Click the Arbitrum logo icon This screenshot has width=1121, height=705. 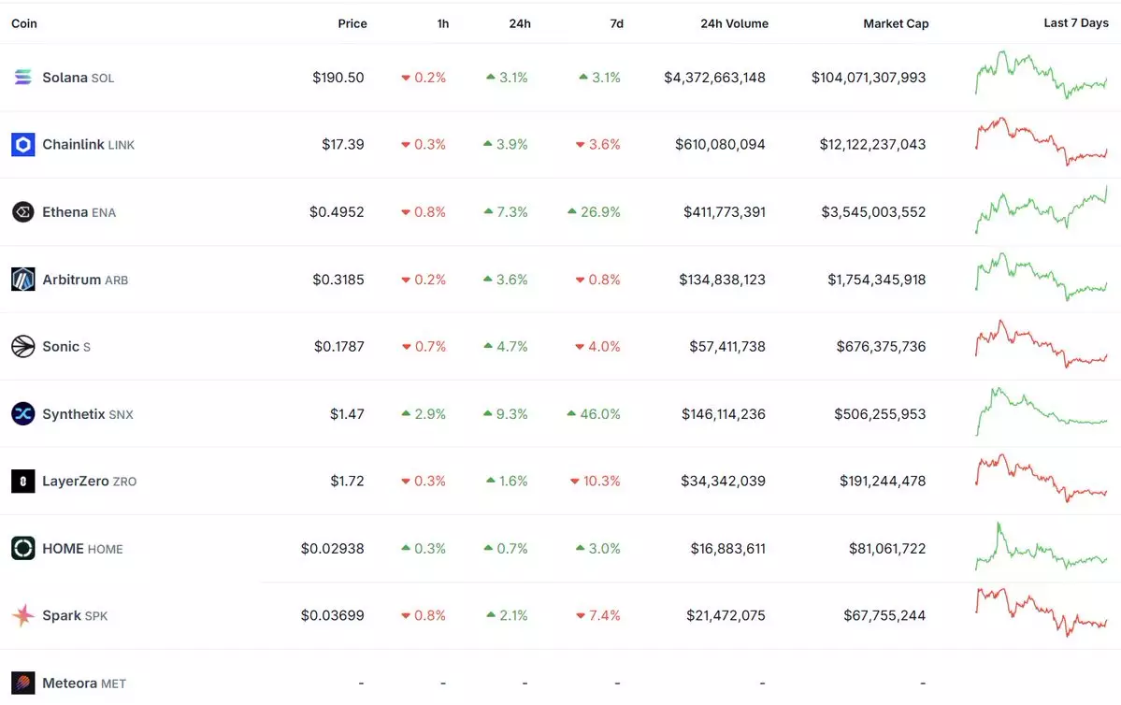(22, 280)
